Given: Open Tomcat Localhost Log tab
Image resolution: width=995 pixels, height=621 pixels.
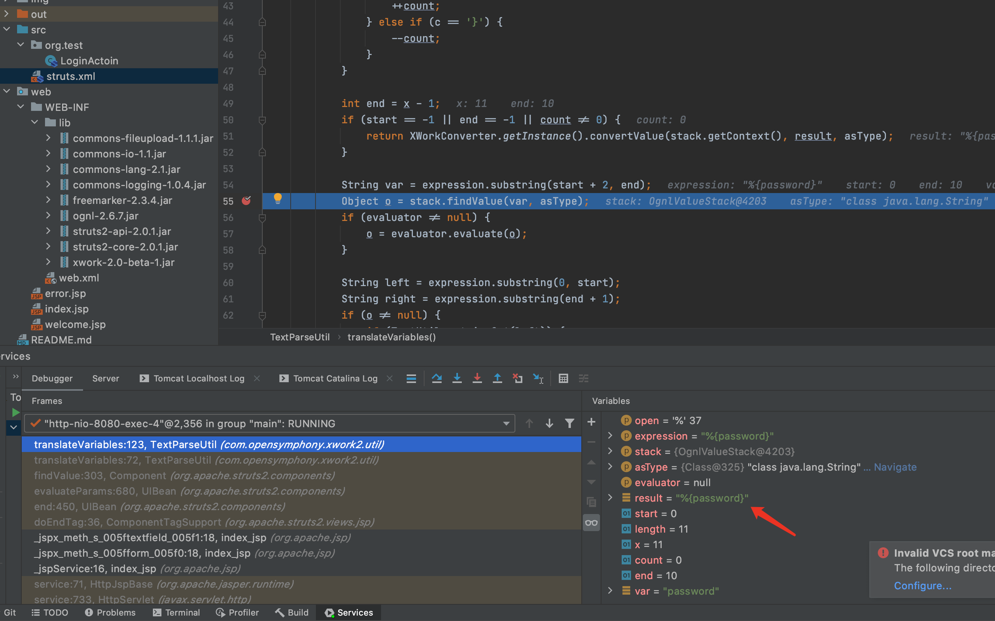Looking at the screenshot, I should click(x=199, y=378).
